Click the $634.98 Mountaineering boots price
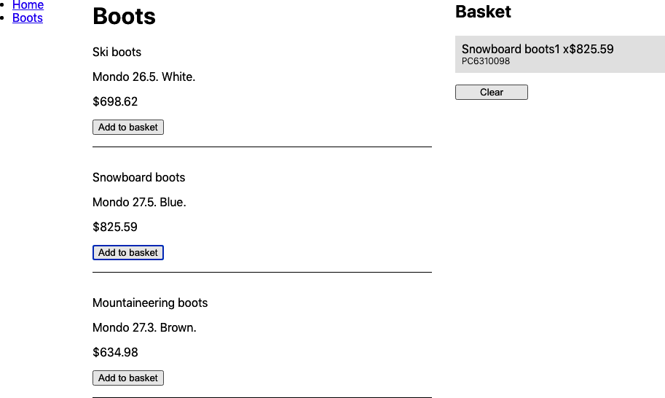 pyautogui.click(x=115, y=353)
